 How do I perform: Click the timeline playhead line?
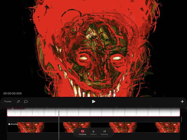[x=59, y=125]
